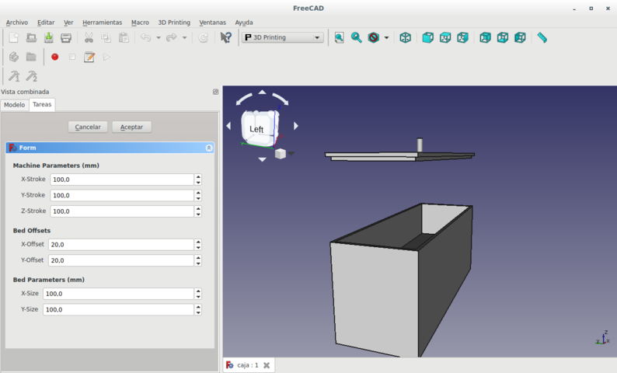
Task: Set front view cube icon
Action: (x=427, y=37)
